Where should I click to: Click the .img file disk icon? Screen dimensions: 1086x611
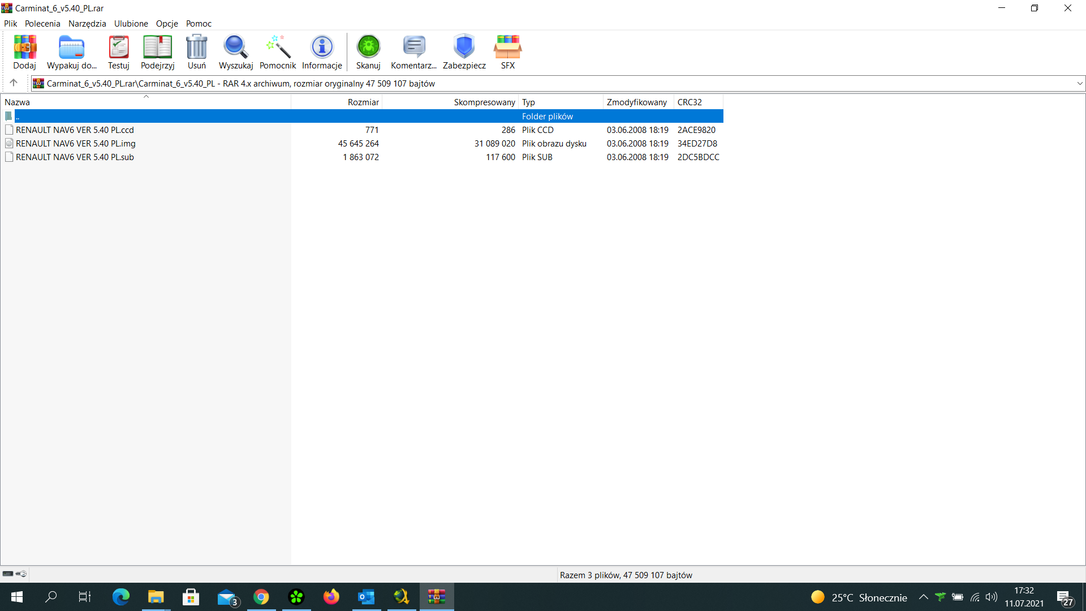(x=9, y=144)
